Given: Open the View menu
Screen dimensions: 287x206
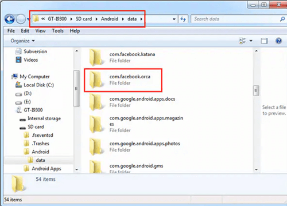Looking at the screenshot, I should (40, 31).
